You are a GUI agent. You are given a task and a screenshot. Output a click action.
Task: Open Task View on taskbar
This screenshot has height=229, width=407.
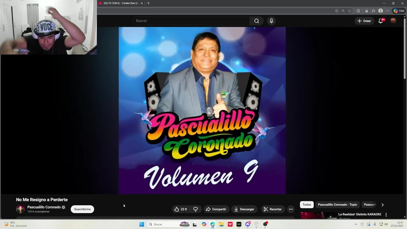pos(195,224)
